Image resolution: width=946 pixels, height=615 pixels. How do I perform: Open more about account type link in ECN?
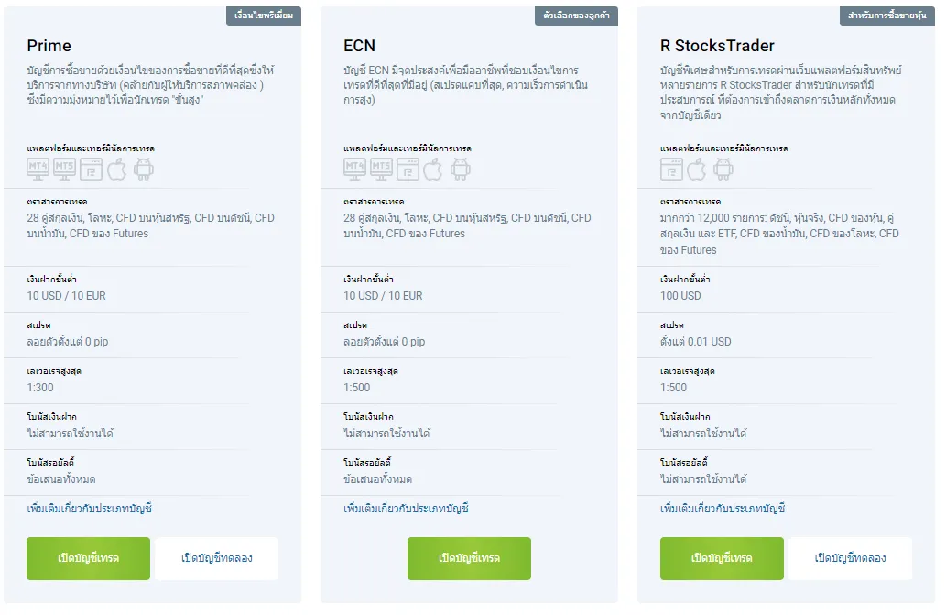pyautogui.click(x=406, y=508)
